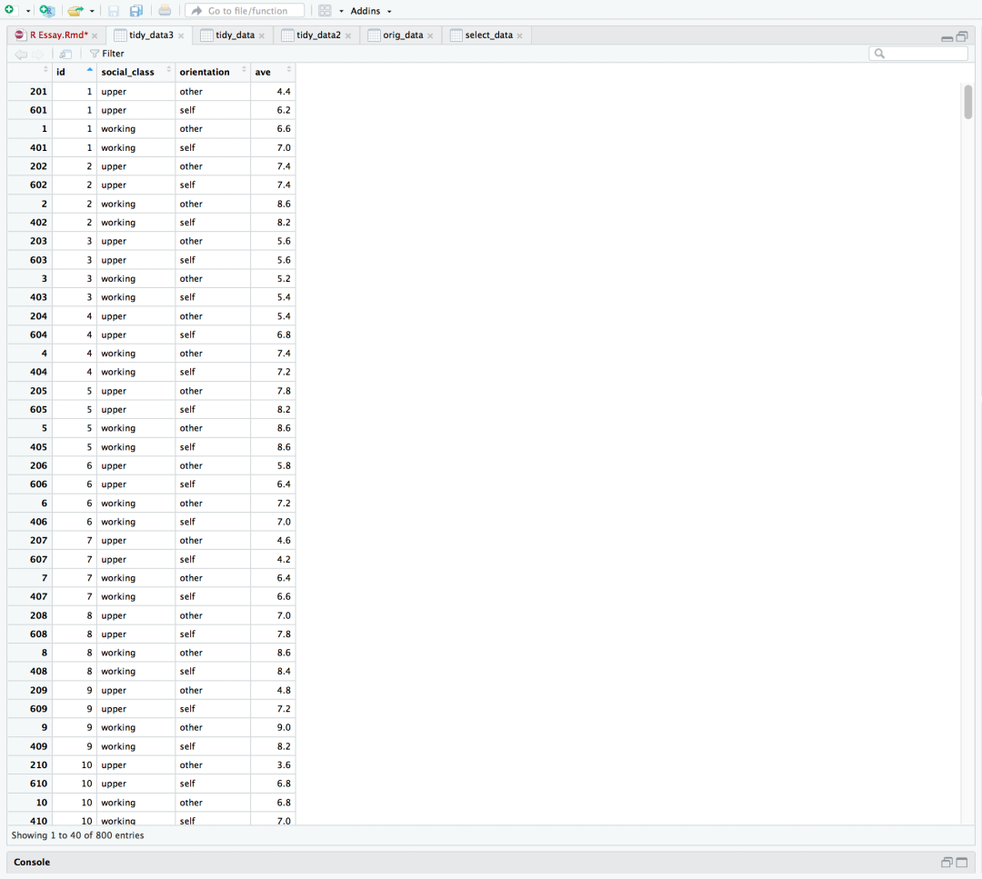Maximize the source pane
Viewport: 982px width, 879px height.
[x=962, y=36]
